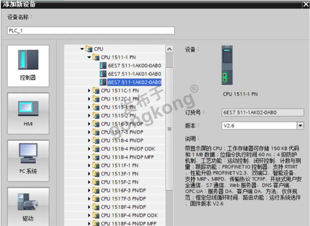Click folder icon of CPU 1515F-2 PN
Screen dimensions: 310x226
(x=96, y=182)
